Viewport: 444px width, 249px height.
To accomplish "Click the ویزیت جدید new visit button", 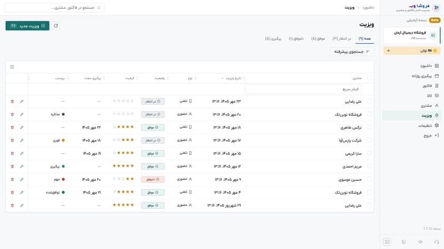I will [x=27, y=25].
